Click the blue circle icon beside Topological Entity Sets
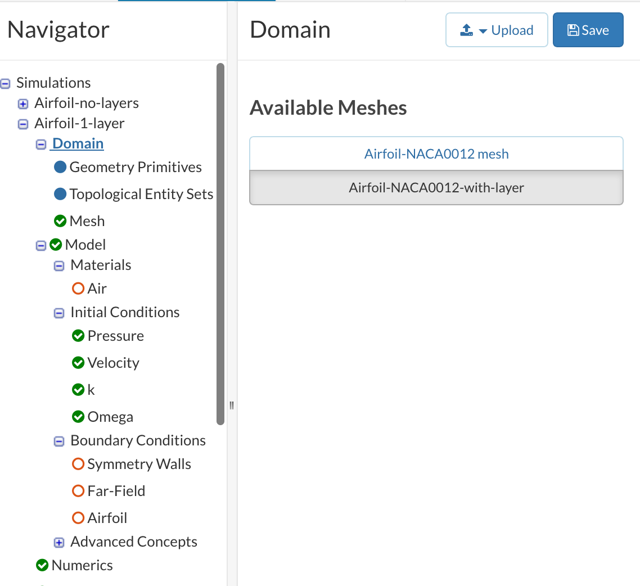The width and height of the screenshot is (640, 586). tap(60, 194)
